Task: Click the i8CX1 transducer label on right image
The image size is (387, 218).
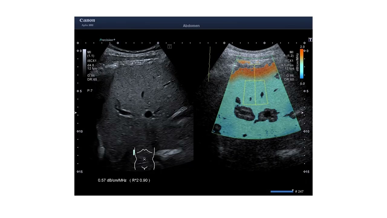Action: pos(289,61)
